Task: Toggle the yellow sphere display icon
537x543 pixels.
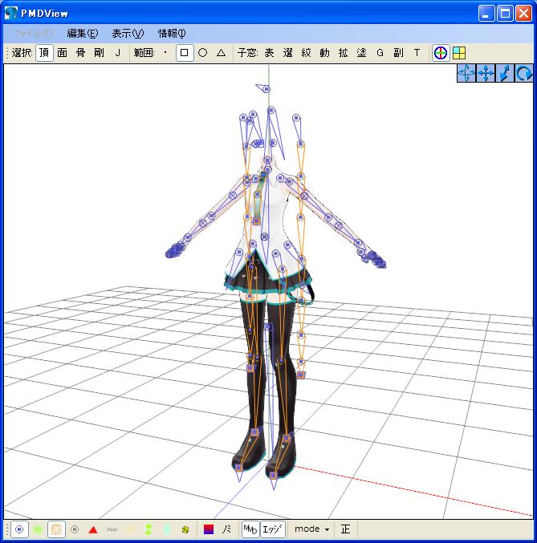Action: pos(185,529)
